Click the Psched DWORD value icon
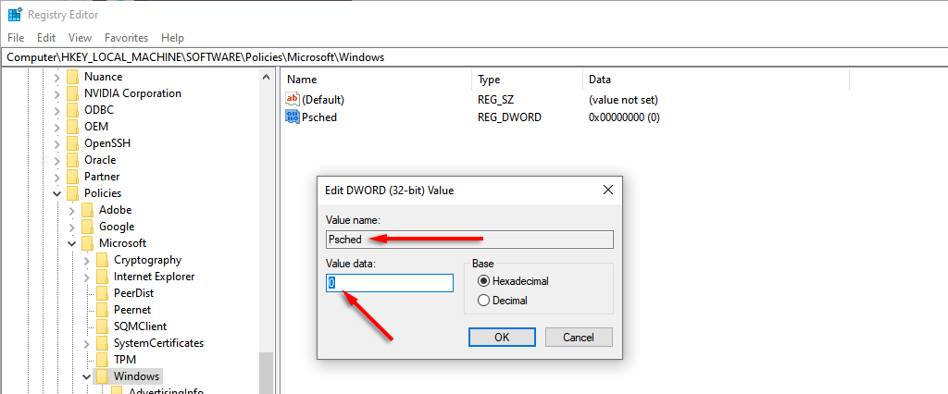 point(293,117)
